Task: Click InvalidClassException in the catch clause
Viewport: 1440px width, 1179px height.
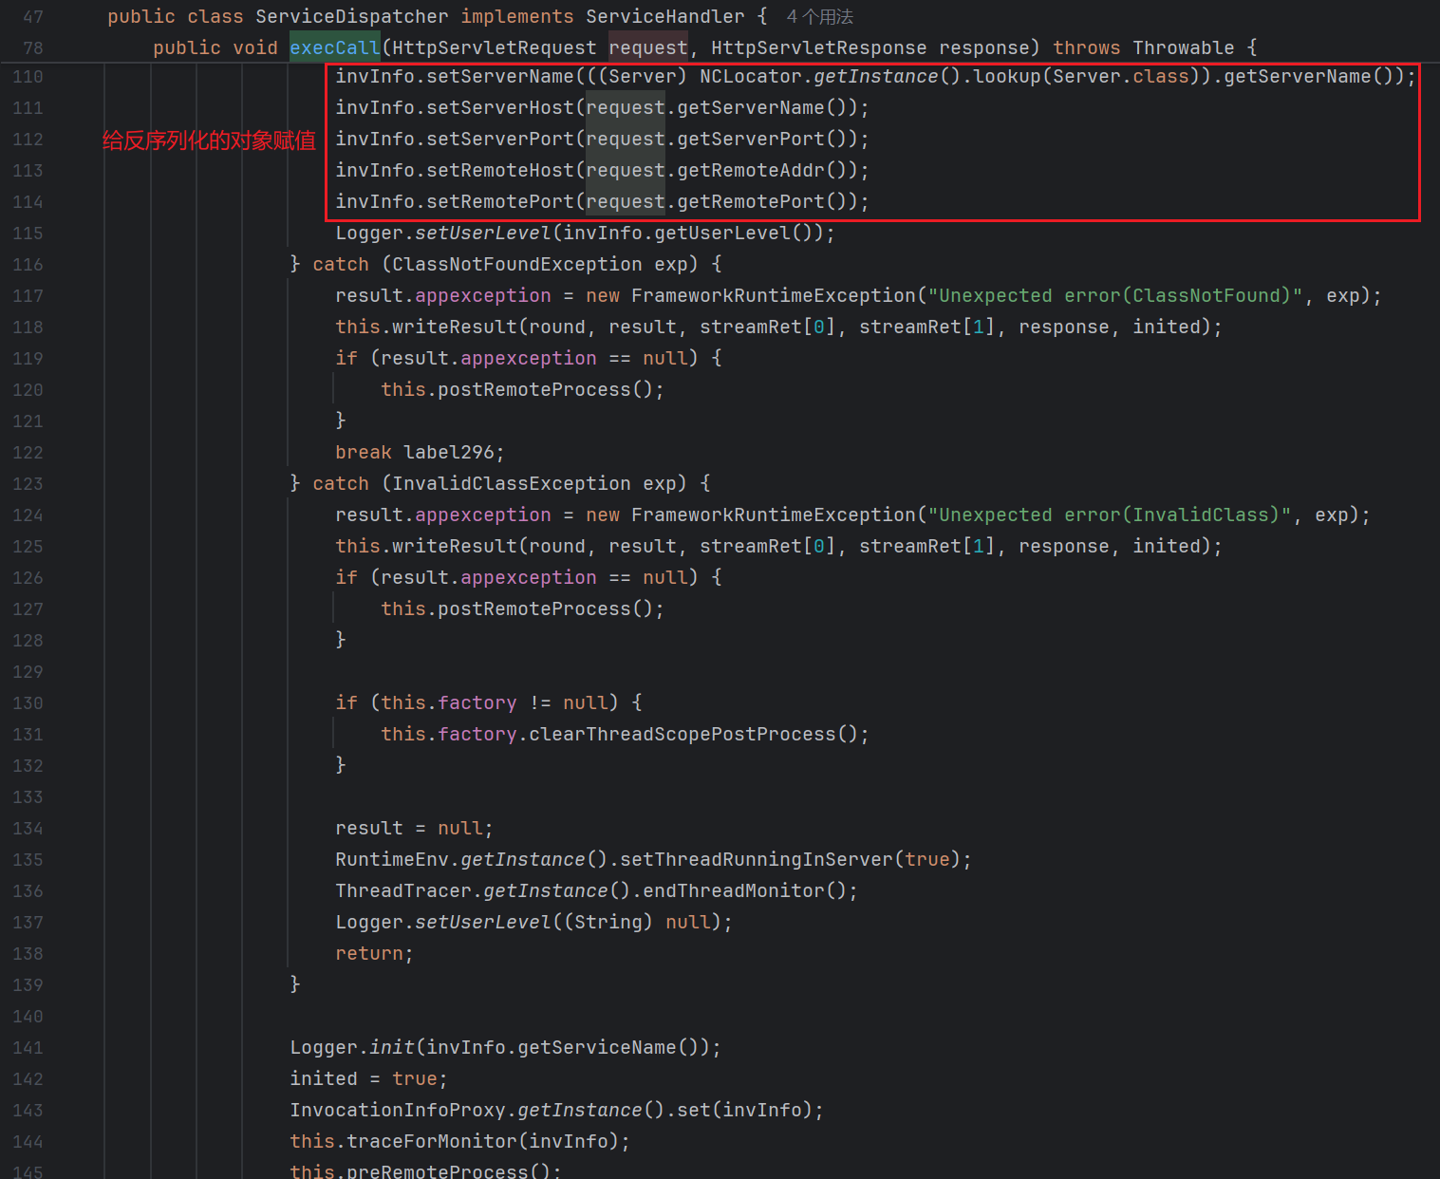Action: pos(511,484)
